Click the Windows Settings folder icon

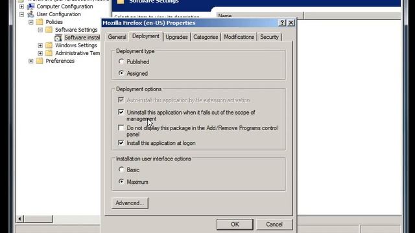point(49,45)
